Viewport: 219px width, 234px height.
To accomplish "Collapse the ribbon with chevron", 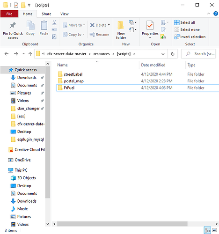I will [x=209, y=14].
